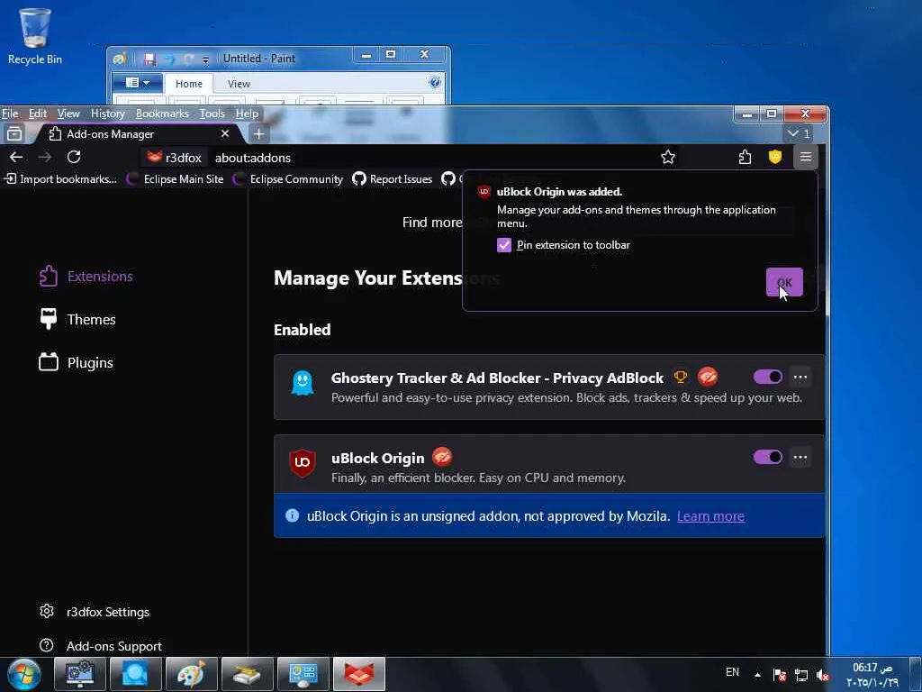Click the uBlock Origin shield icon in list
922x692 pixels.
[303, 463]
